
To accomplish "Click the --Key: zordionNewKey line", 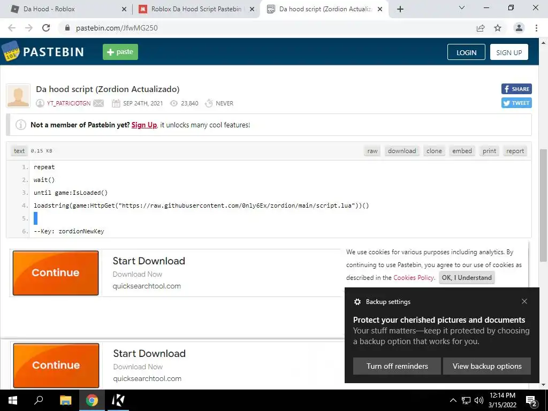I will pyautogui.click(x=69, y=231).
